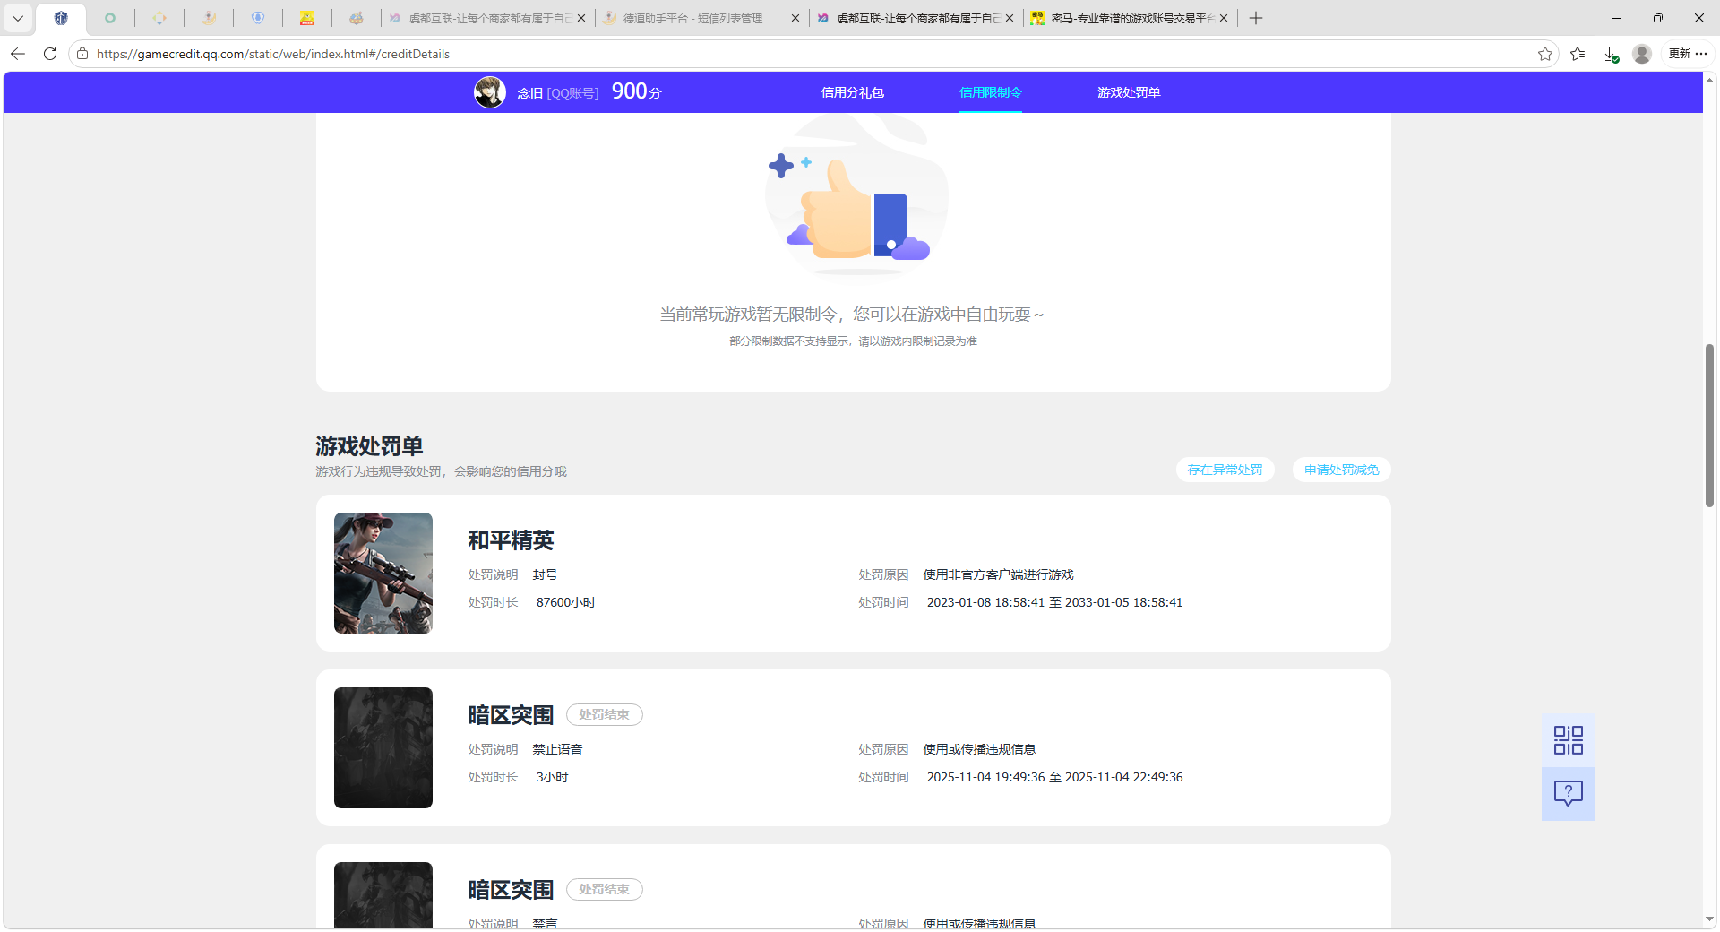The height and width of the screenshot is (932, 1720).
Task: Open the browser settings ellipsis menu
Action: (x=1701, y=54)
